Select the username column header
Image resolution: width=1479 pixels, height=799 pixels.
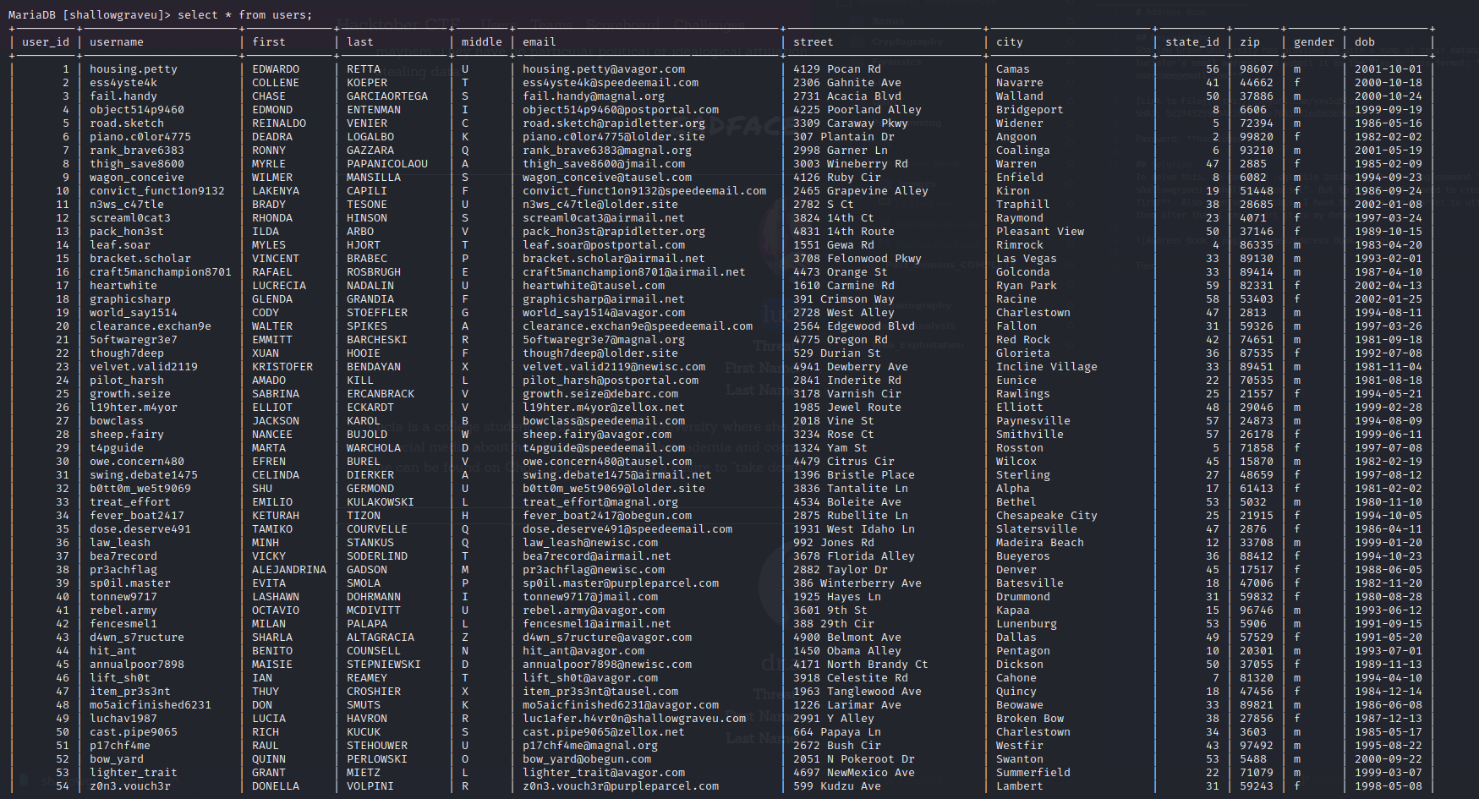117,41
